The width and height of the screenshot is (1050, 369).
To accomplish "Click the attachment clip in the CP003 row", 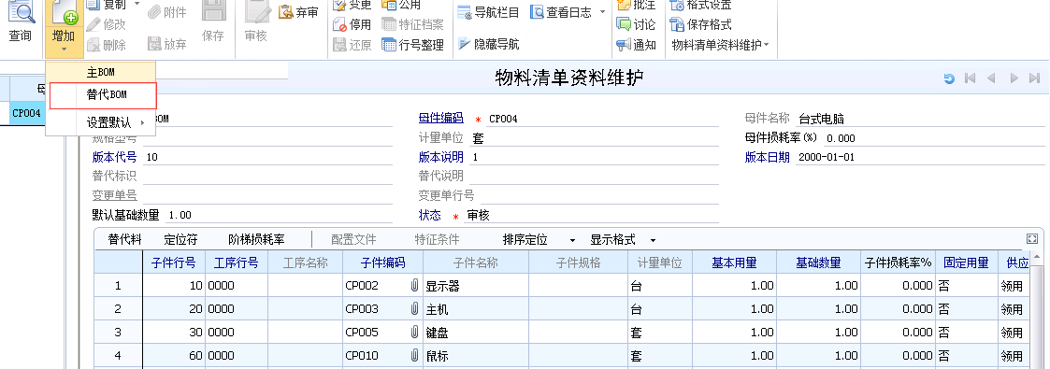I will (414, 309).
